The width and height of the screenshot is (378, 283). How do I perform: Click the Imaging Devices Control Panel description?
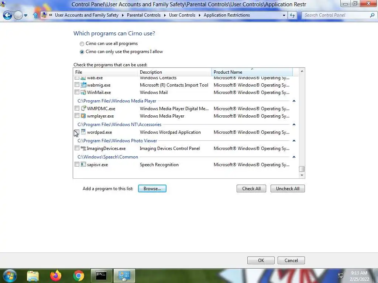(170, 149)
